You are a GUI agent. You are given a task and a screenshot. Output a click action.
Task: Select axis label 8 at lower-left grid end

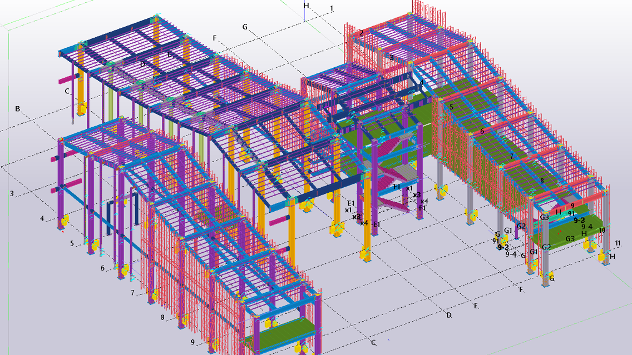click(x=162, y=317)
